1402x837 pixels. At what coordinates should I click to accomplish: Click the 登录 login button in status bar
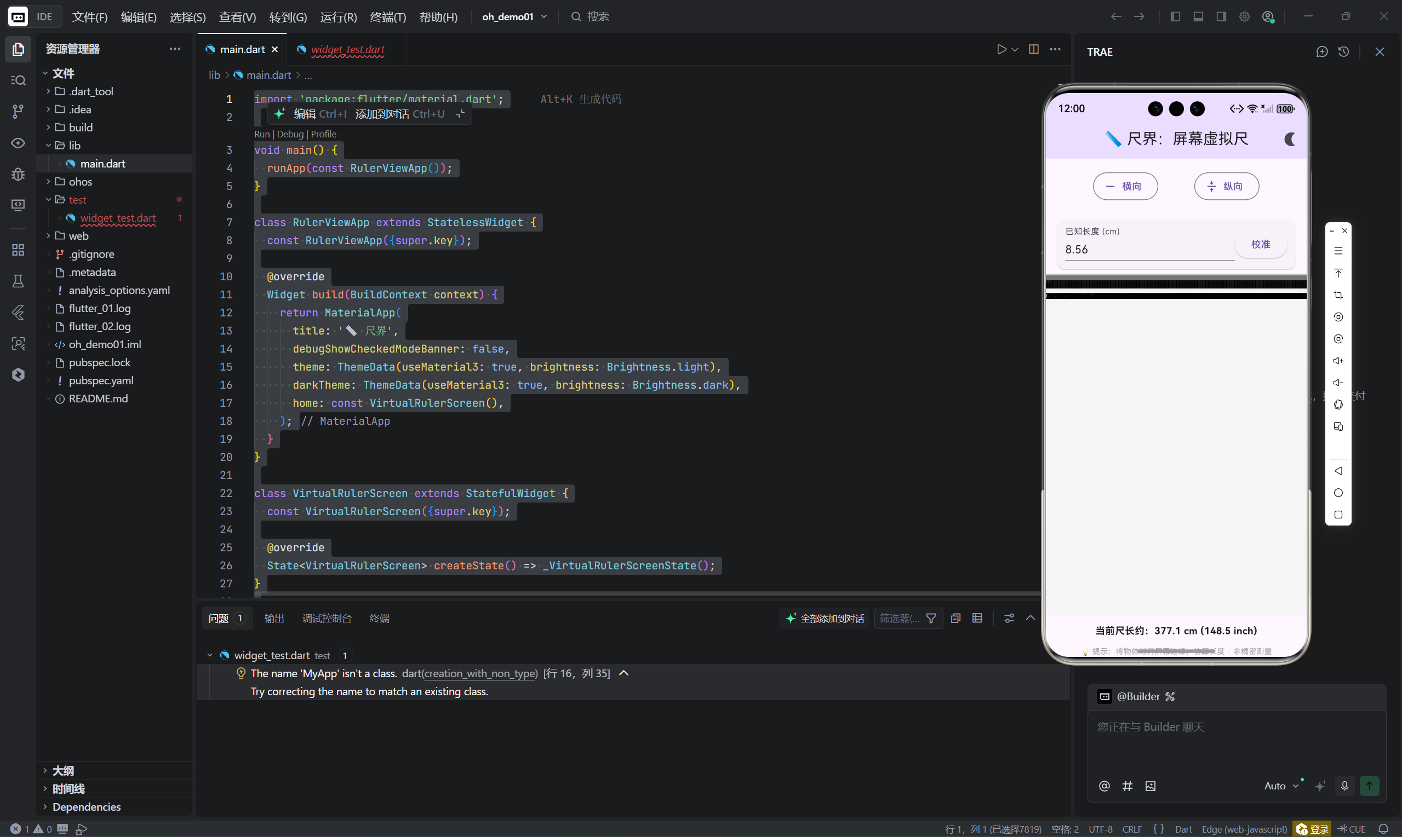click(x=1312, y=829)
